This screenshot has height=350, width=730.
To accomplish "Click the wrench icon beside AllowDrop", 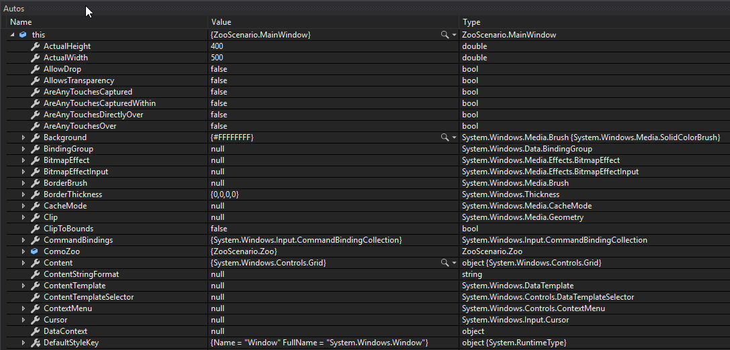I will pos(35,69).
